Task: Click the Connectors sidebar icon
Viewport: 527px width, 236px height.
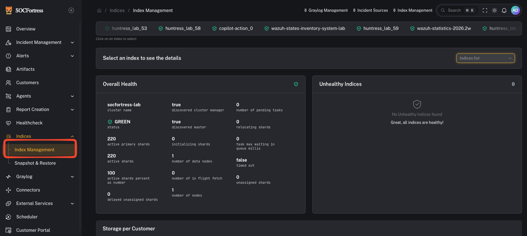Action: [8, 190]
